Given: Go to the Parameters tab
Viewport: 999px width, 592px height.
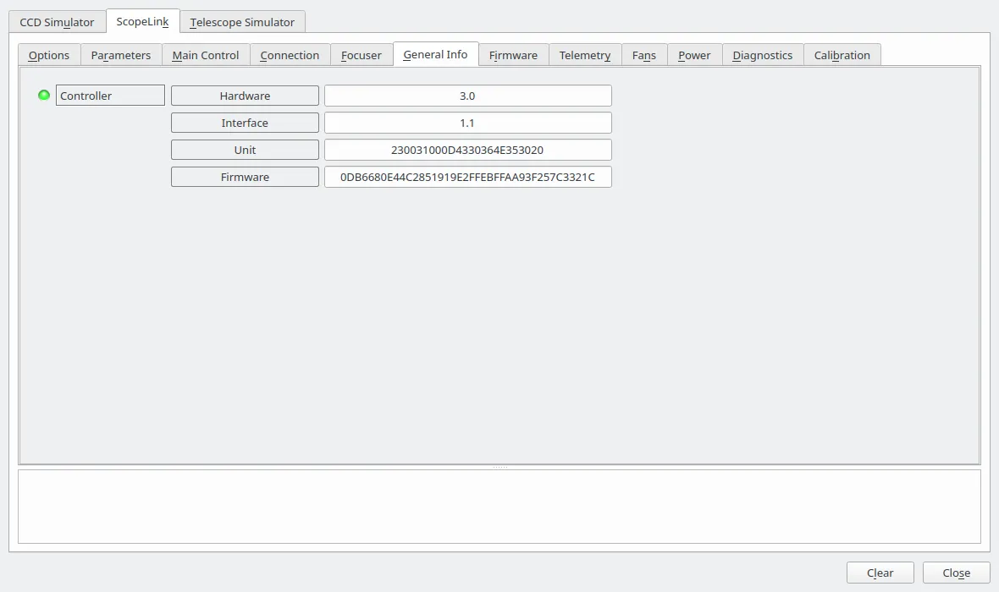Looking at the screenshot, I should (121, 55).
